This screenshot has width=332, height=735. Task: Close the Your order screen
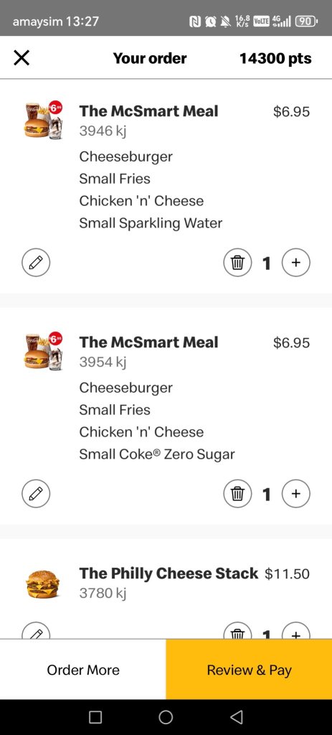pos(22,58)
